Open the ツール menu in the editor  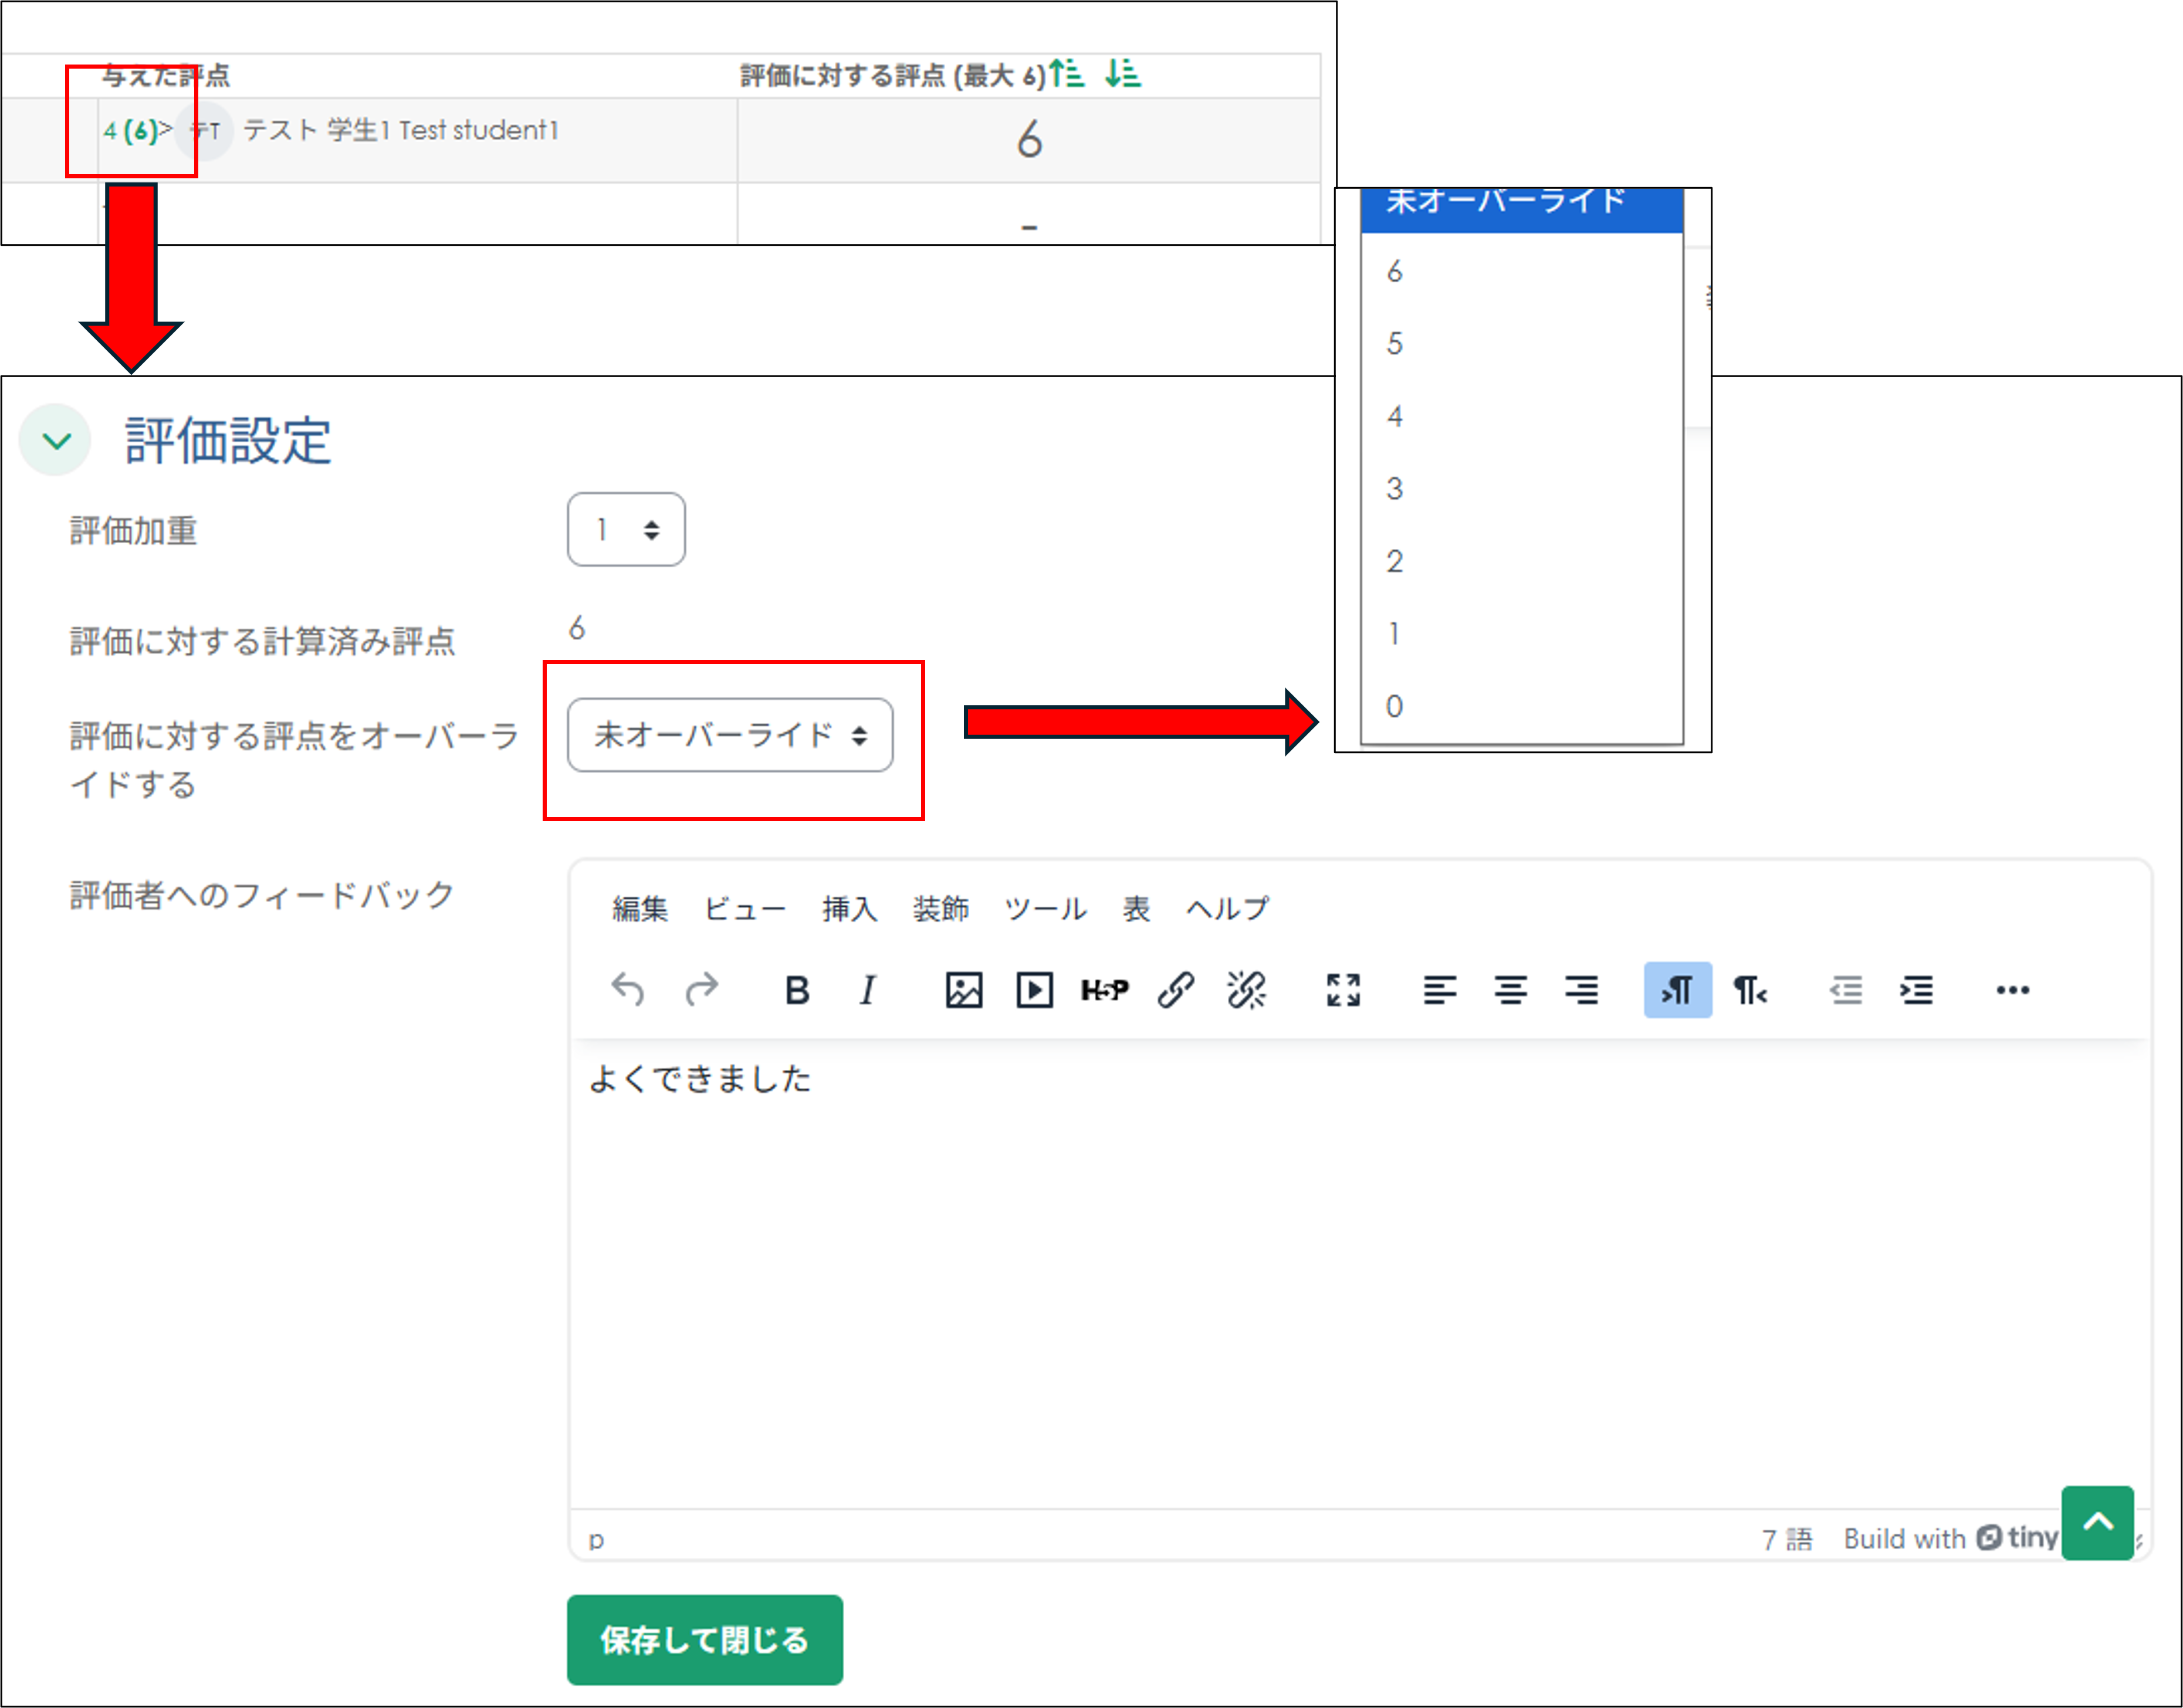pos(1046,908)
